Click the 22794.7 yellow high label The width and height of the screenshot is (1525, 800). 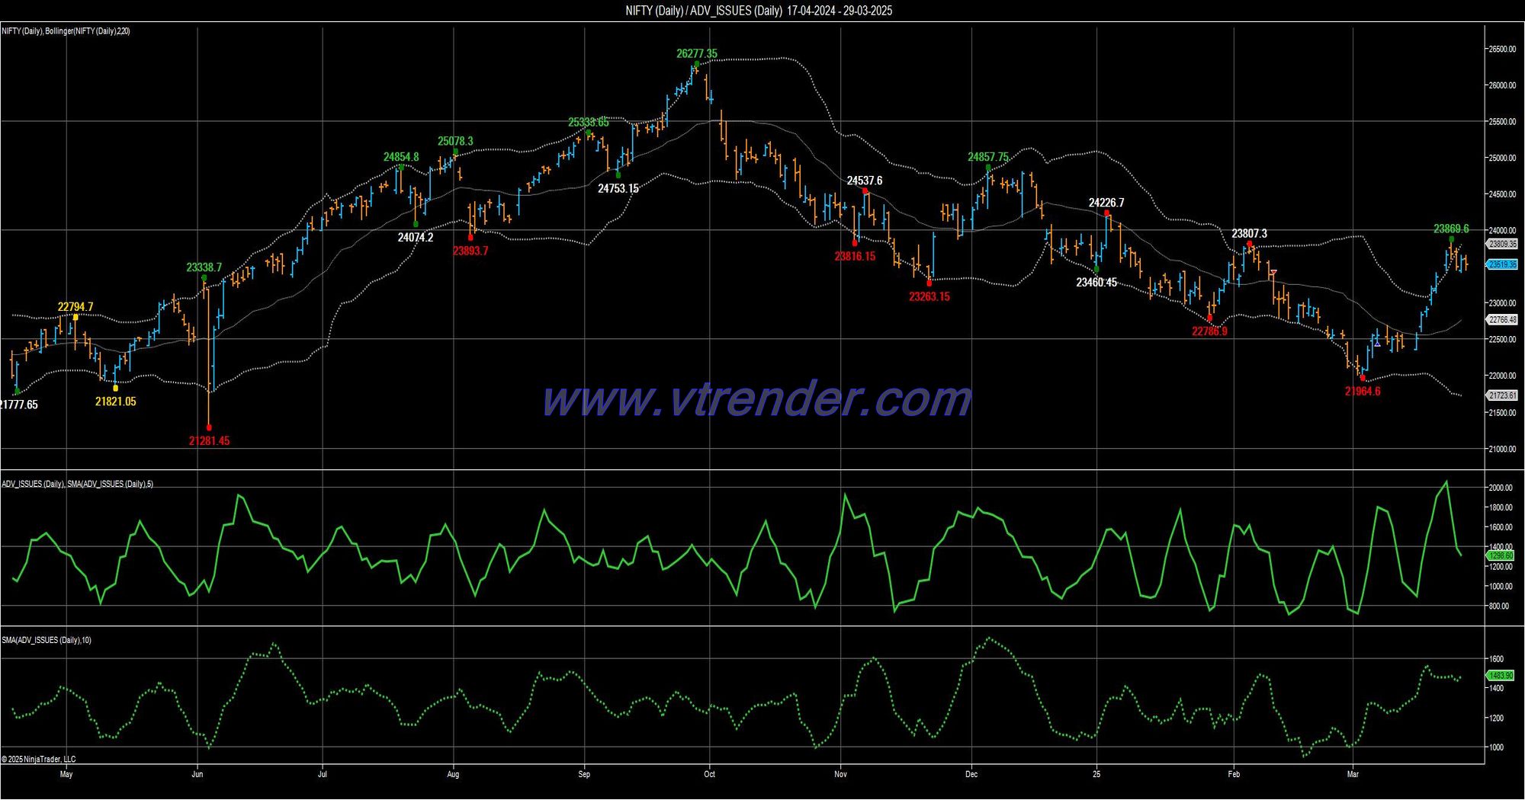coord(75,307)
